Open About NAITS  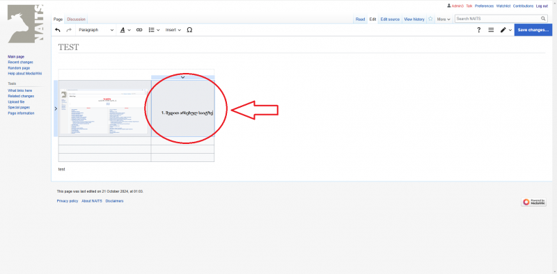[92, 201]
